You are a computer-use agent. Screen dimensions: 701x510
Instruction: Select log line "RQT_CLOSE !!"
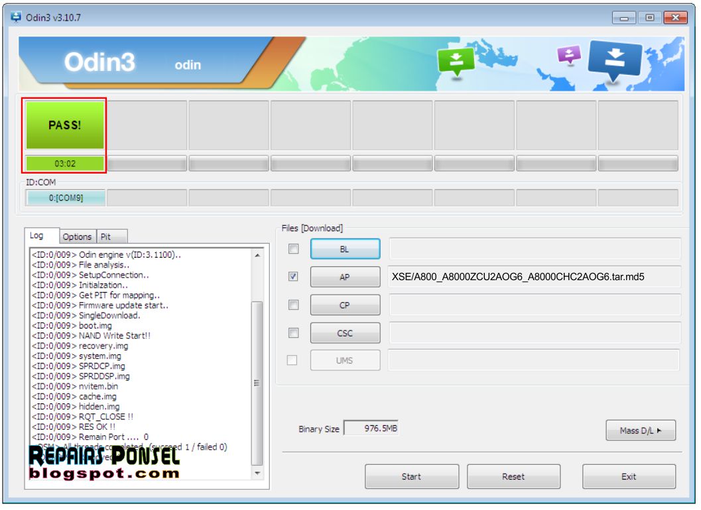tap(82, 417)
